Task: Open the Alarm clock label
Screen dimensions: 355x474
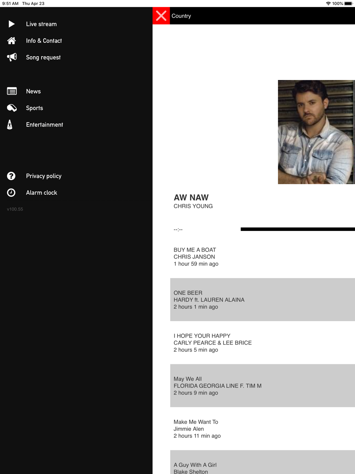Action: (x=42, y=193)
